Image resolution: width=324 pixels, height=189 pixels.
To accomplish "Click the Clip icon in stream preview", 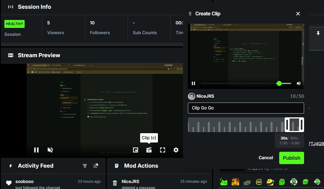I will click(x=149, y=150).
